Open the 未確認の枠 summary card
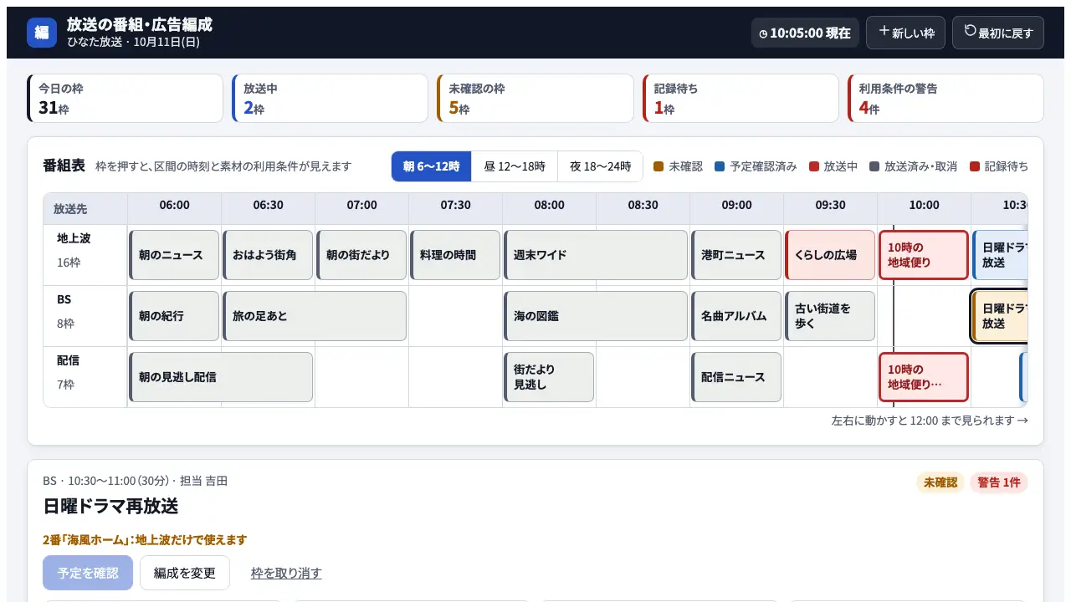 (535, 98)
